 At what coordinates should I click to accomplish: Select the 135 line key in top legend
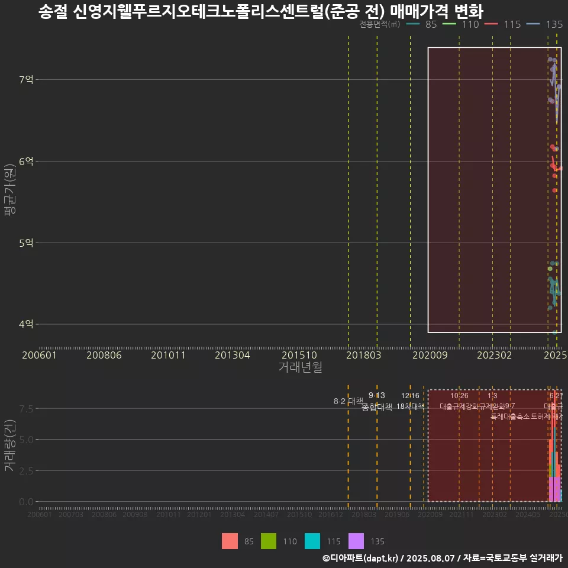pyautogui.click(x=533, y=24)
